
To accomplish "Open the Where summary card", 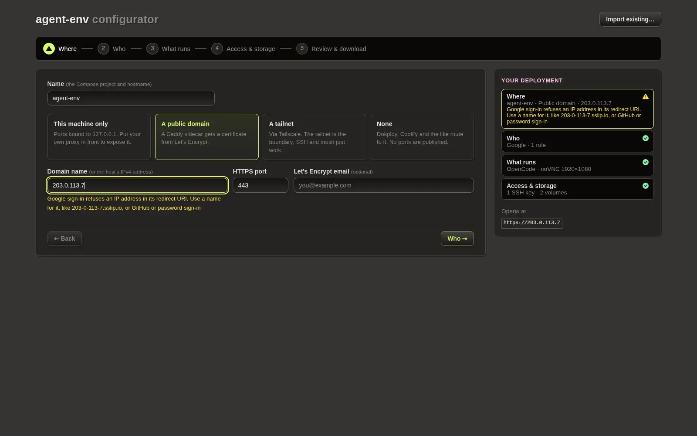I will click(577, 109).
